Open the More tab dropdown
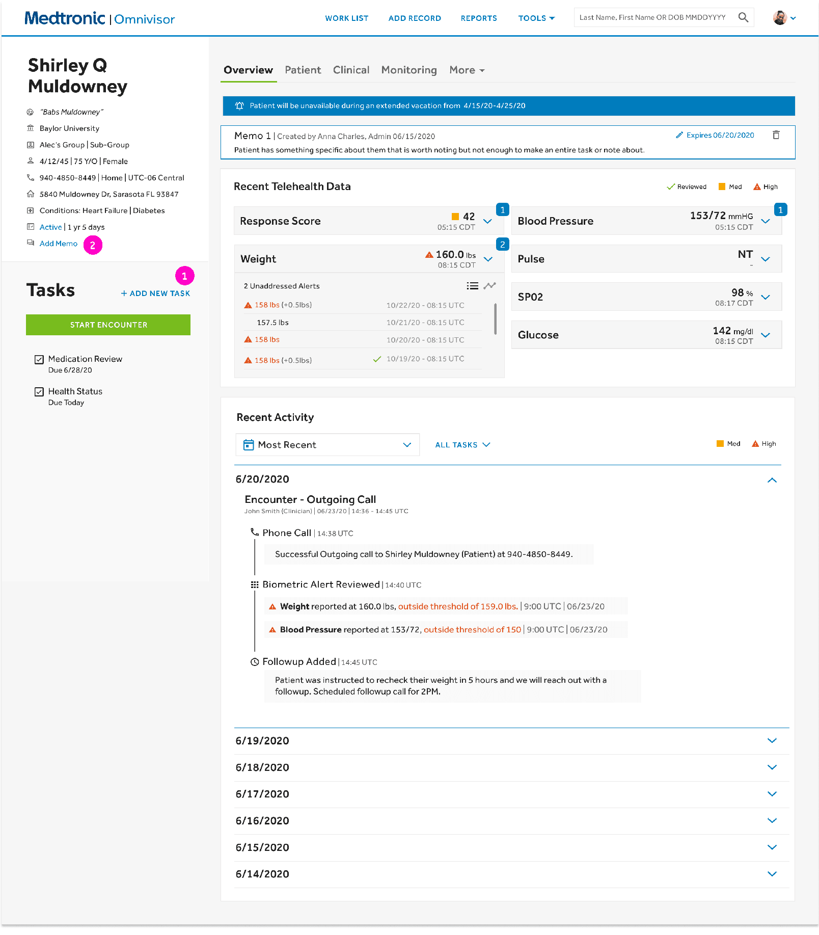This screenshot has height=935, width=819. click(x=467, y=70)
